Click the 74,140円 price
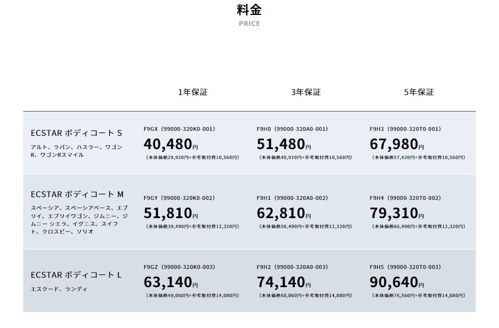 284,282
